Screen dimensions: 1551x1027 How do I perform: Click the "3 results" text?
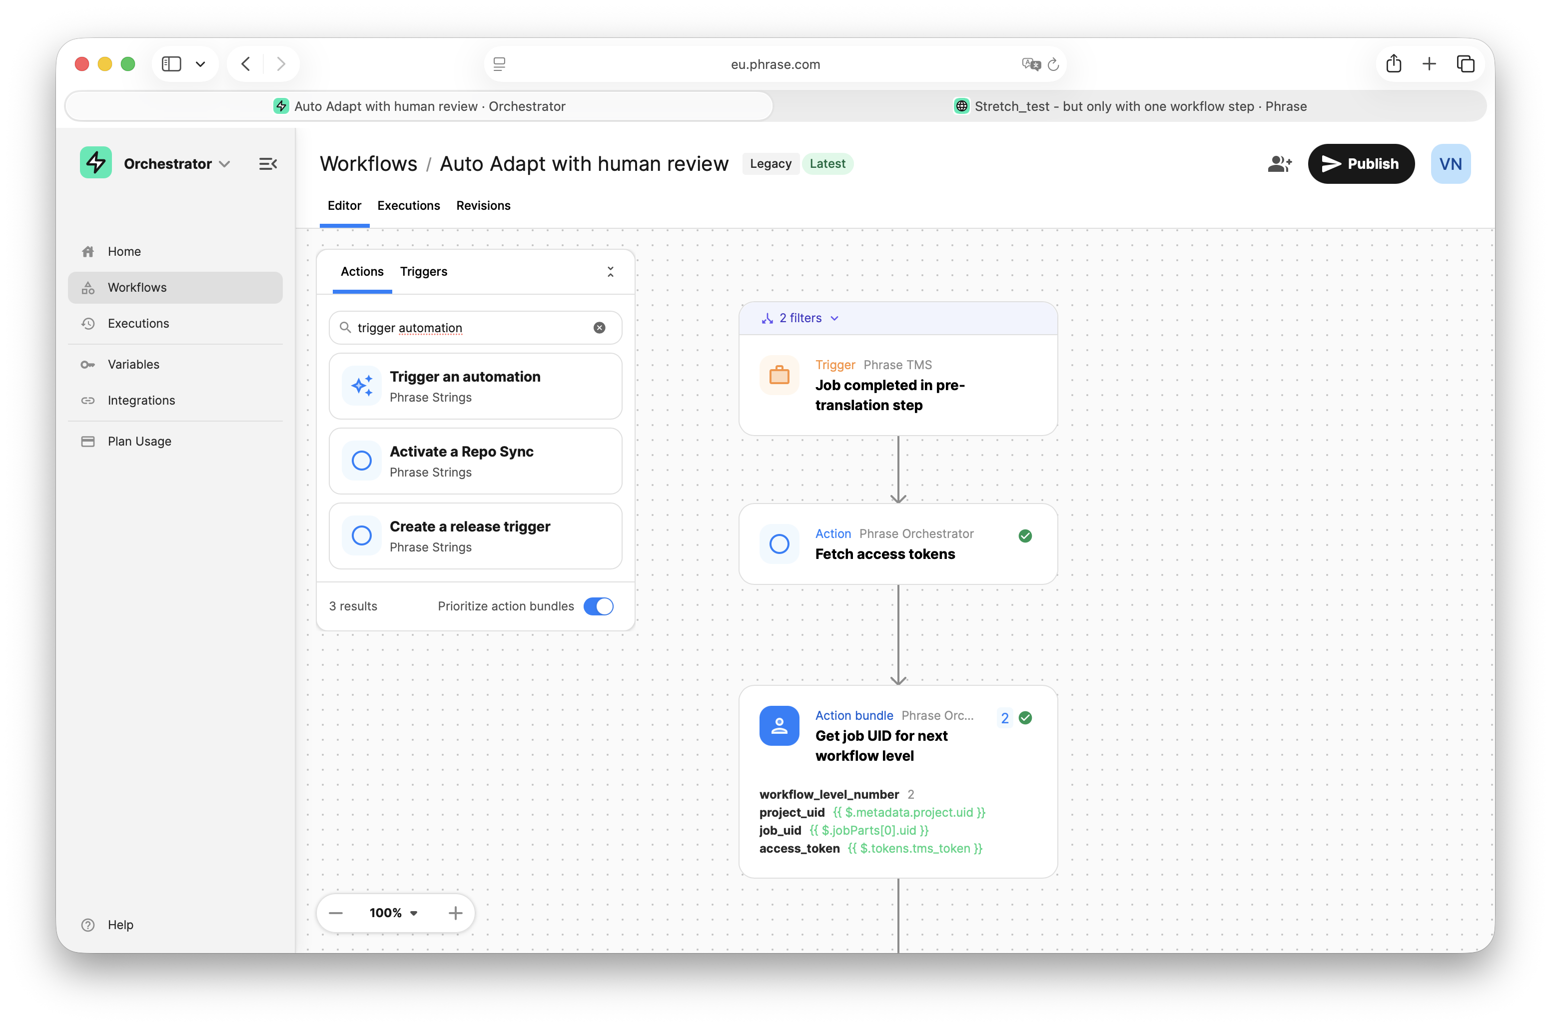[x=353, y=606]
